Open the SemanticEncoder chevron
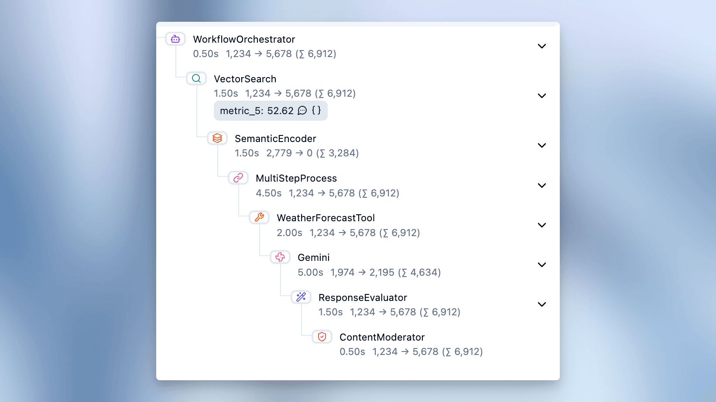Screen dimensions: 716x402 [542, 145]
